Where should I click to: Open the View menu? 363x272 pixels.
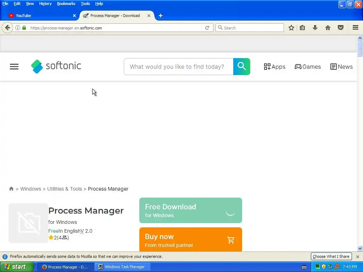(x=30, y=4)
